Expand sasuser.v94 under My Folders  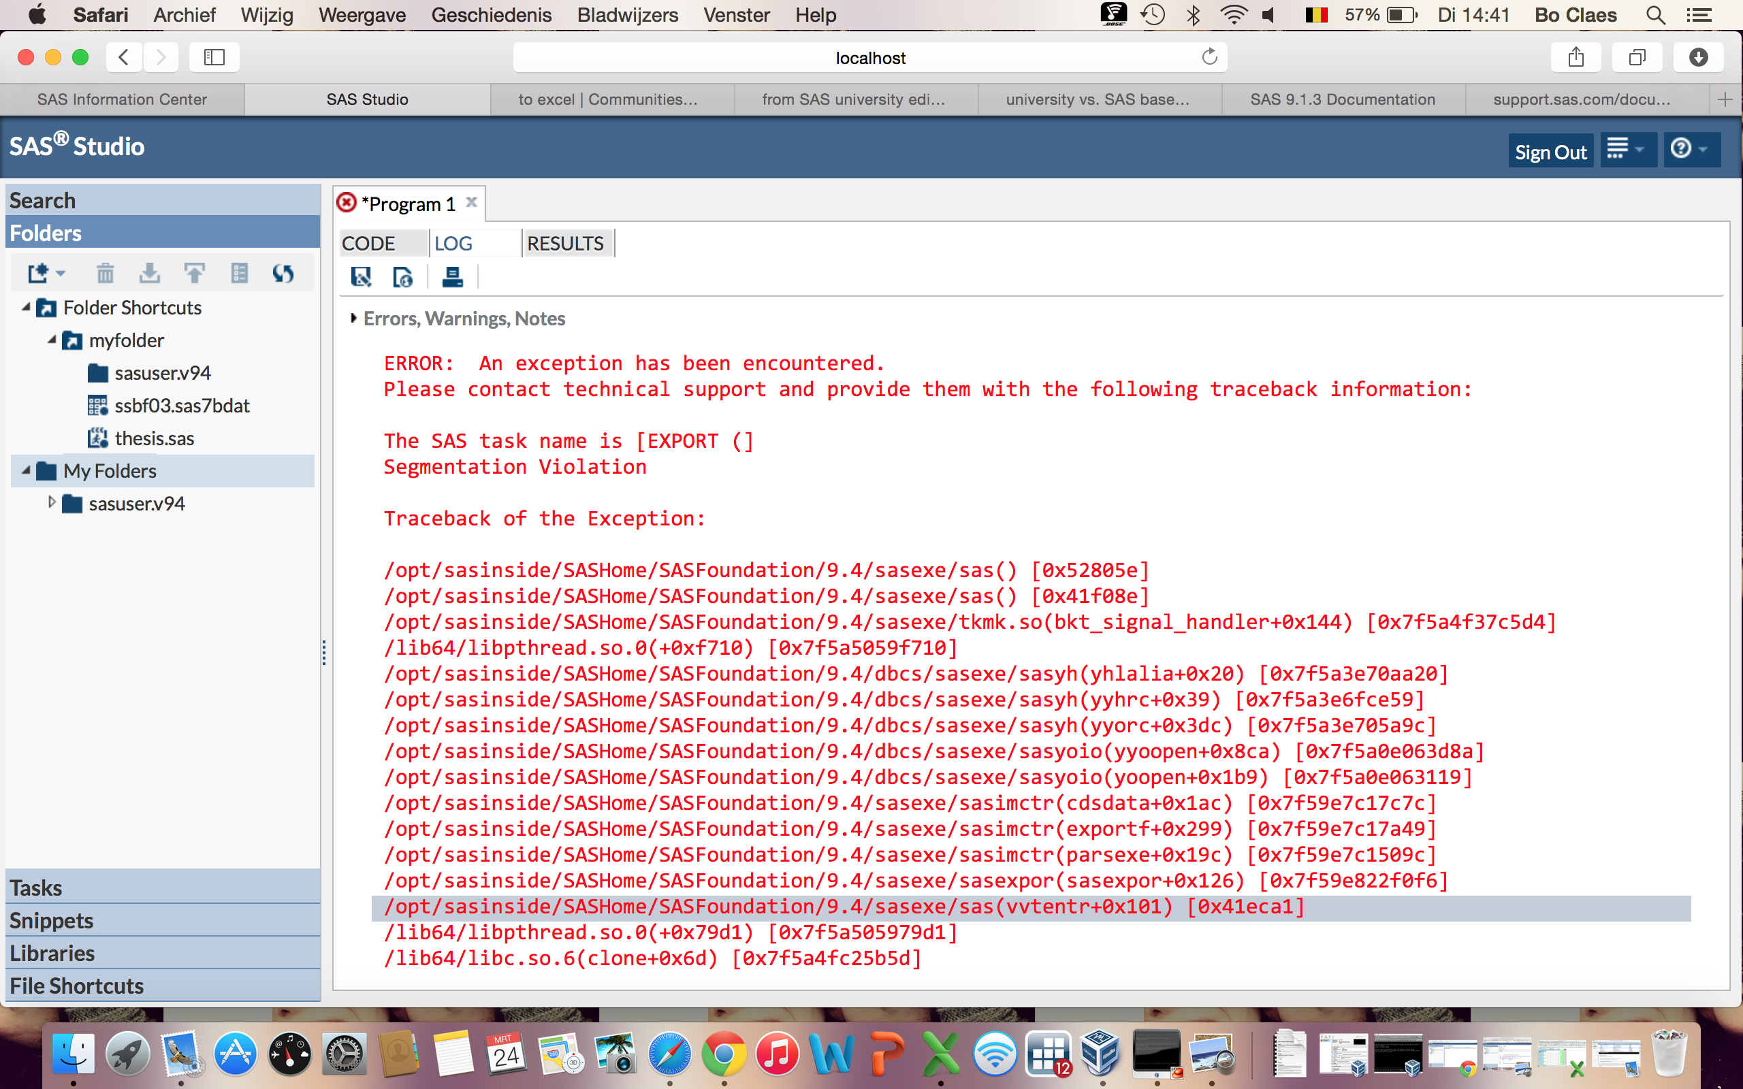point(51,503)
